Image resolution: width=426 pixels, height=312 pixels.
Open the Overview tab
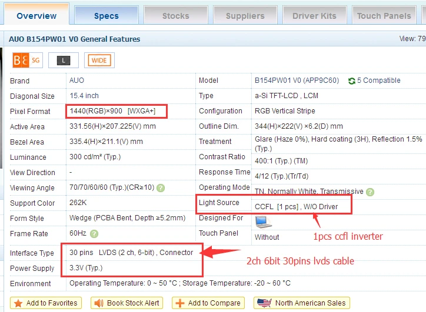pyautogui.click(x=36, y=15)
